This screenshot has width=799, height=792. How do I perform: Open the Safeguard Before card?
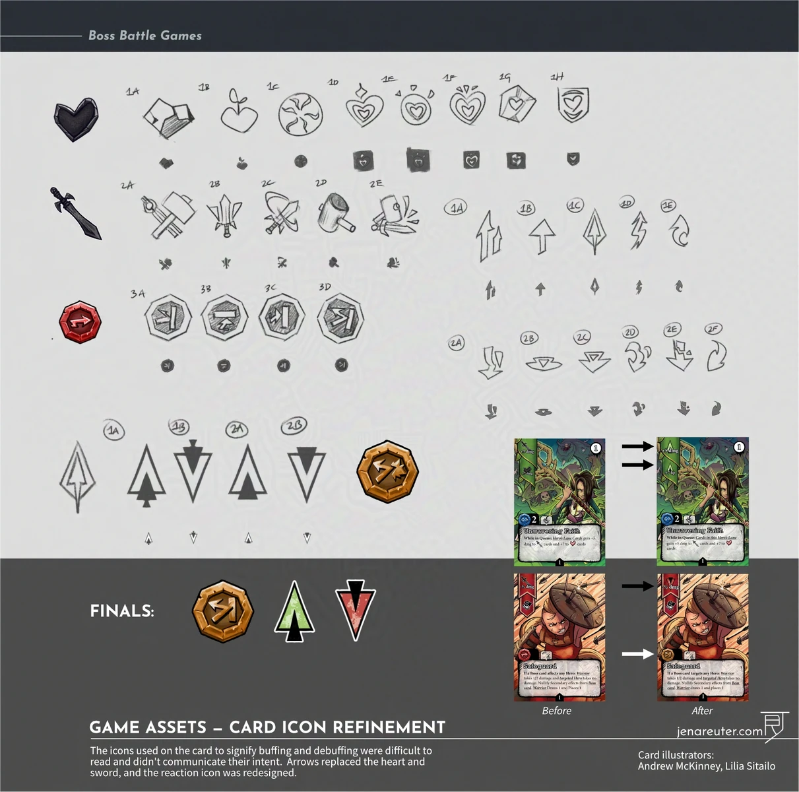559,637
